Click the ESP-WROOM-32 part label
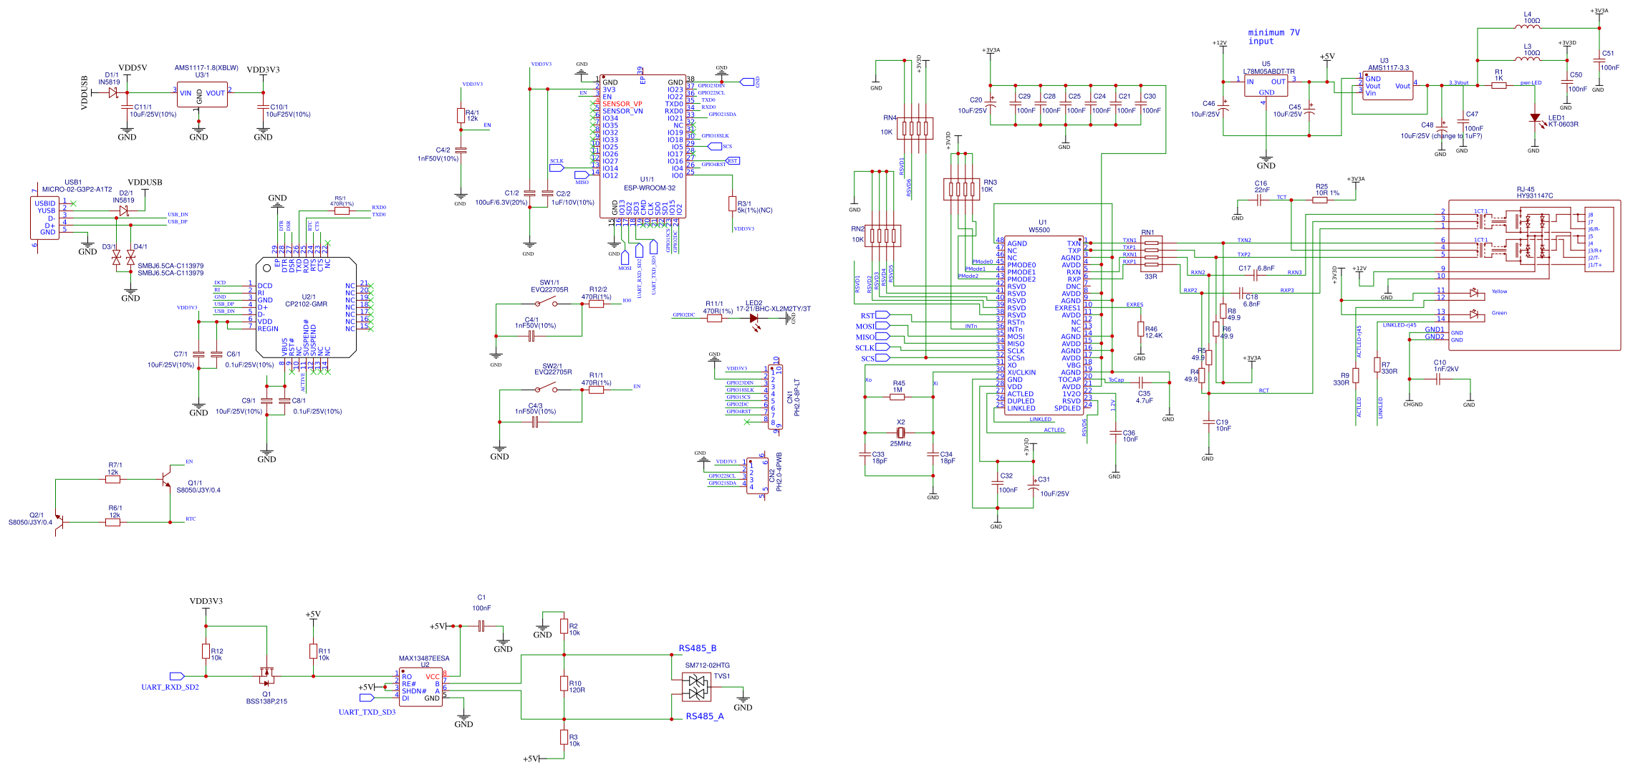This screenshot has height=770, width=1628. [x=649, y=188]
